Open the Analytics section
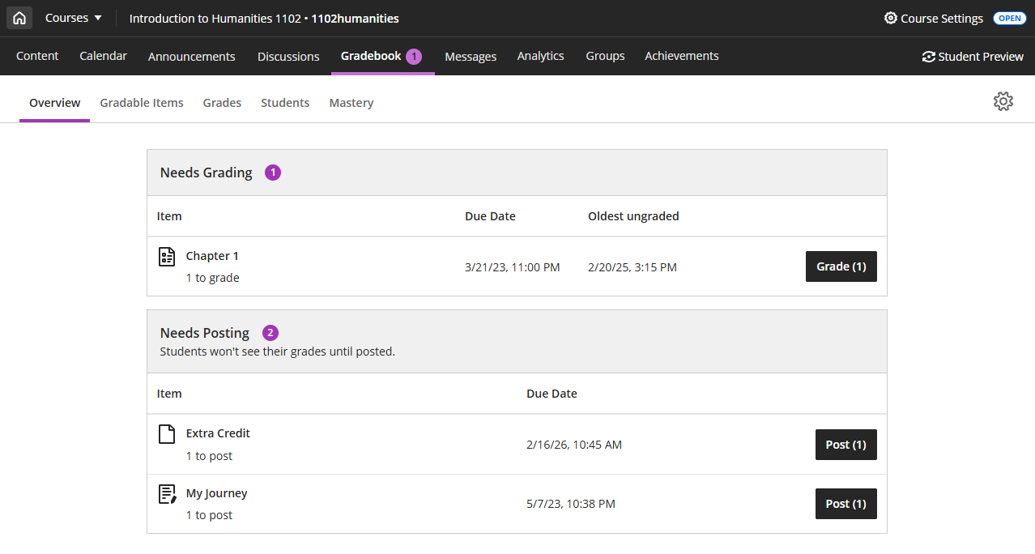This screenshot has width=1035, height=554. coord(540,56)
